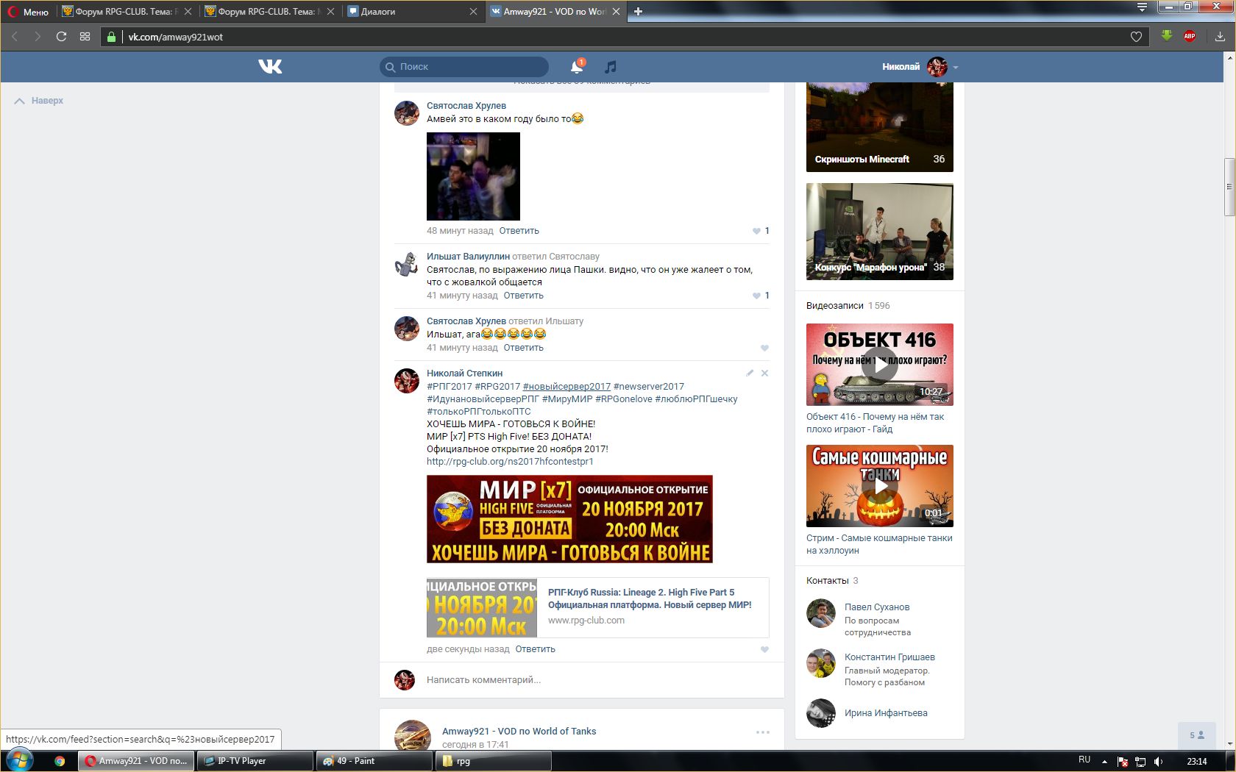Open Николай Степкин profile name
The height and width of the screenshot is (772, 1236).
pyautogui.click(x=464, y=374)
